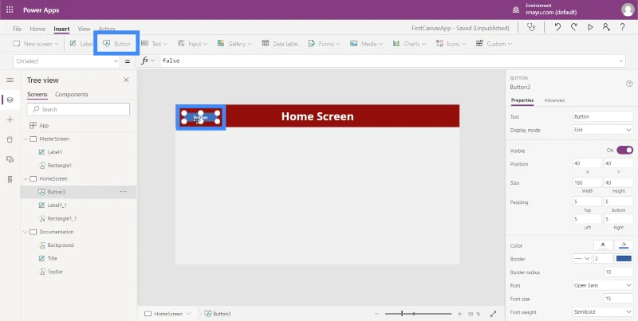638x321 pixels.
Task: Toggle the Visible switch off
Action: (624, 151)
